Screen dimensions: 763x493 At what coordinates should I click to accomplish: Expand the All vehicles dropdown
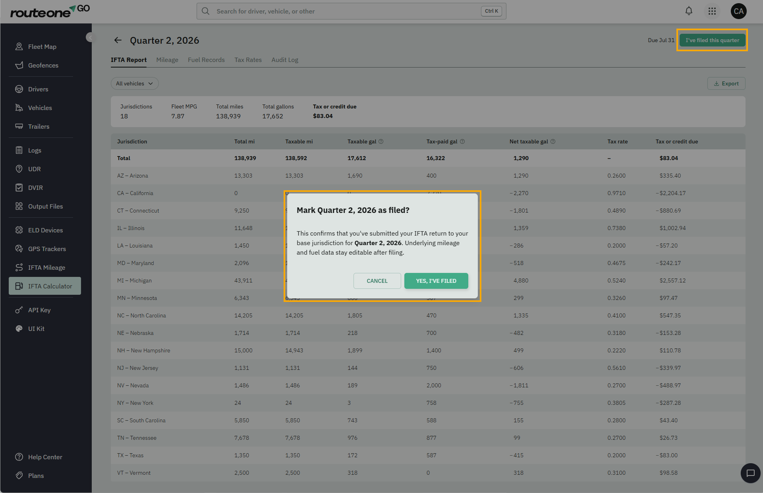135,83
